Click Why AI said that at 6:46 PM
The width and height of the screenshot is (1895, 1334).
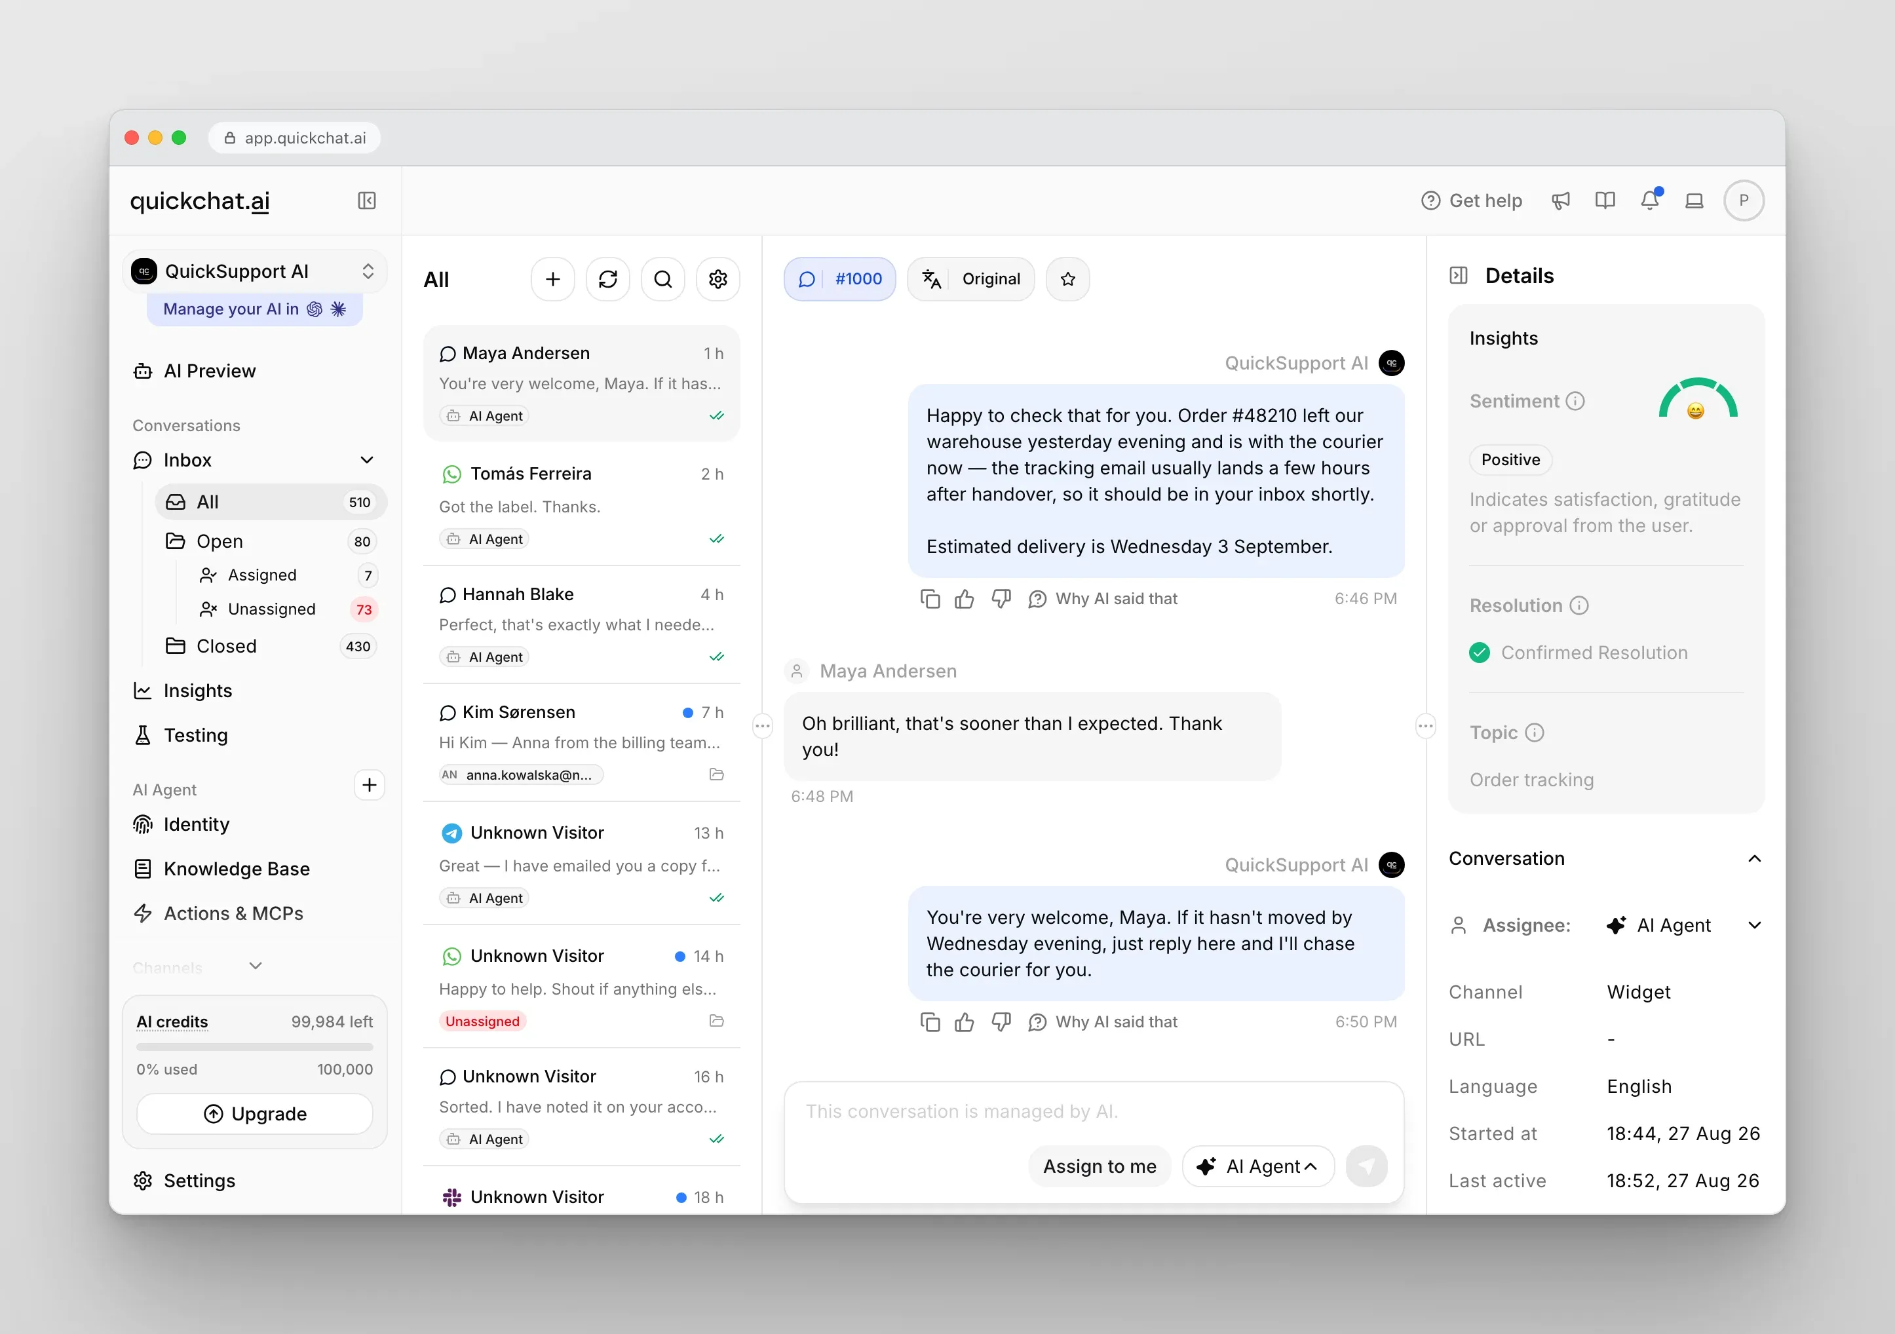[x=1103, y=598]
